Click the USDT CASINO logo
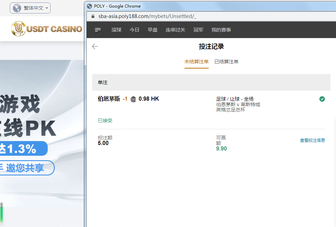The image size is (336, 227). [46, 29]
